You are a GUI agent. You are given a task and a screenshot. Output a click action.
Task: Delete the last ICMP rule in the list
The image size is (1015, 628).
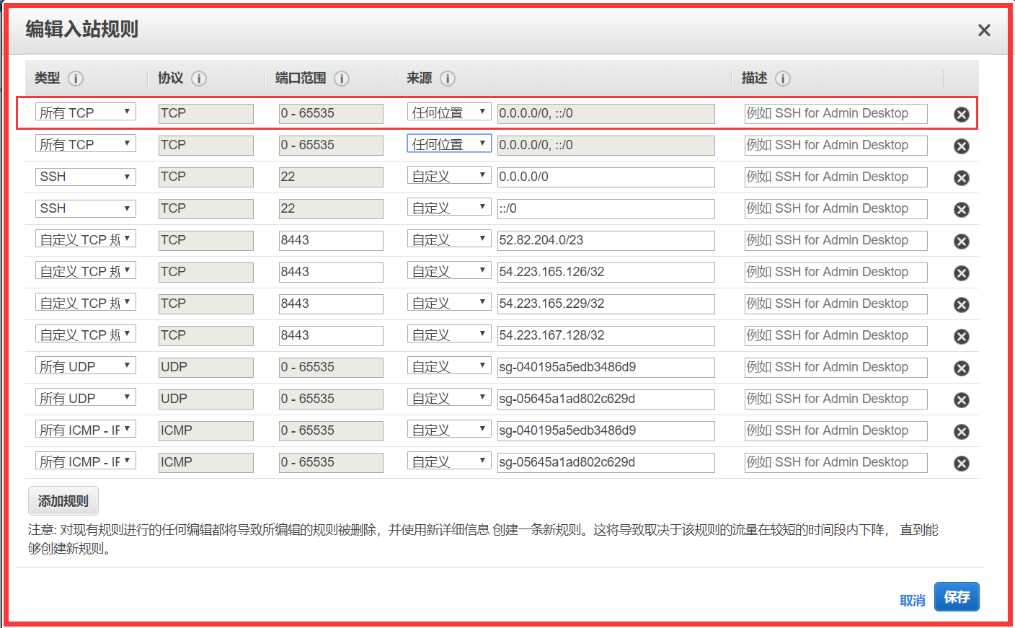(x=961, y=463)
